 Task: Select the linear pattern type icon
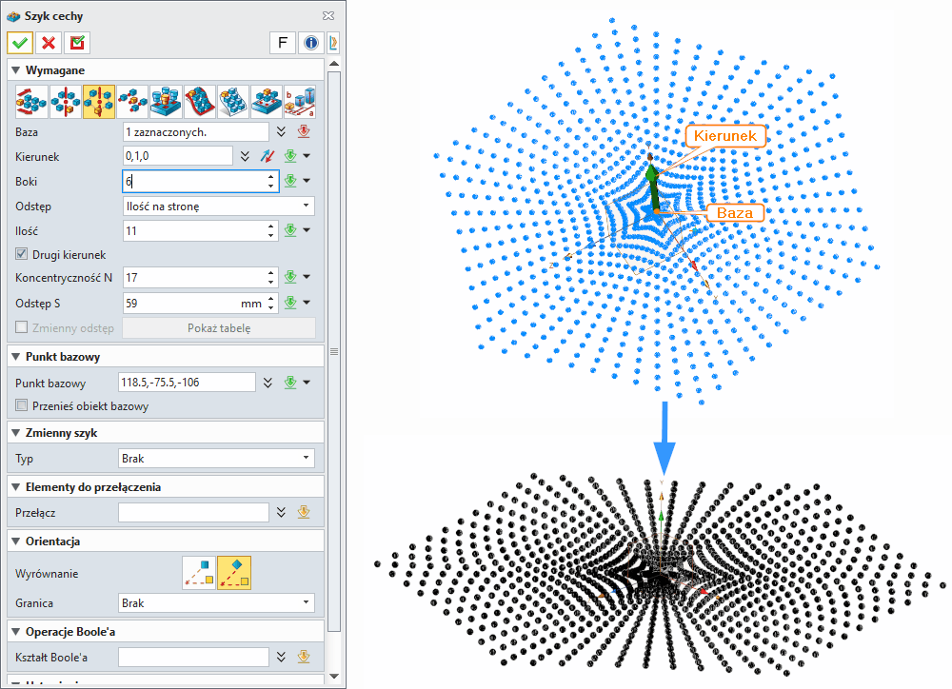coord(31,101)
